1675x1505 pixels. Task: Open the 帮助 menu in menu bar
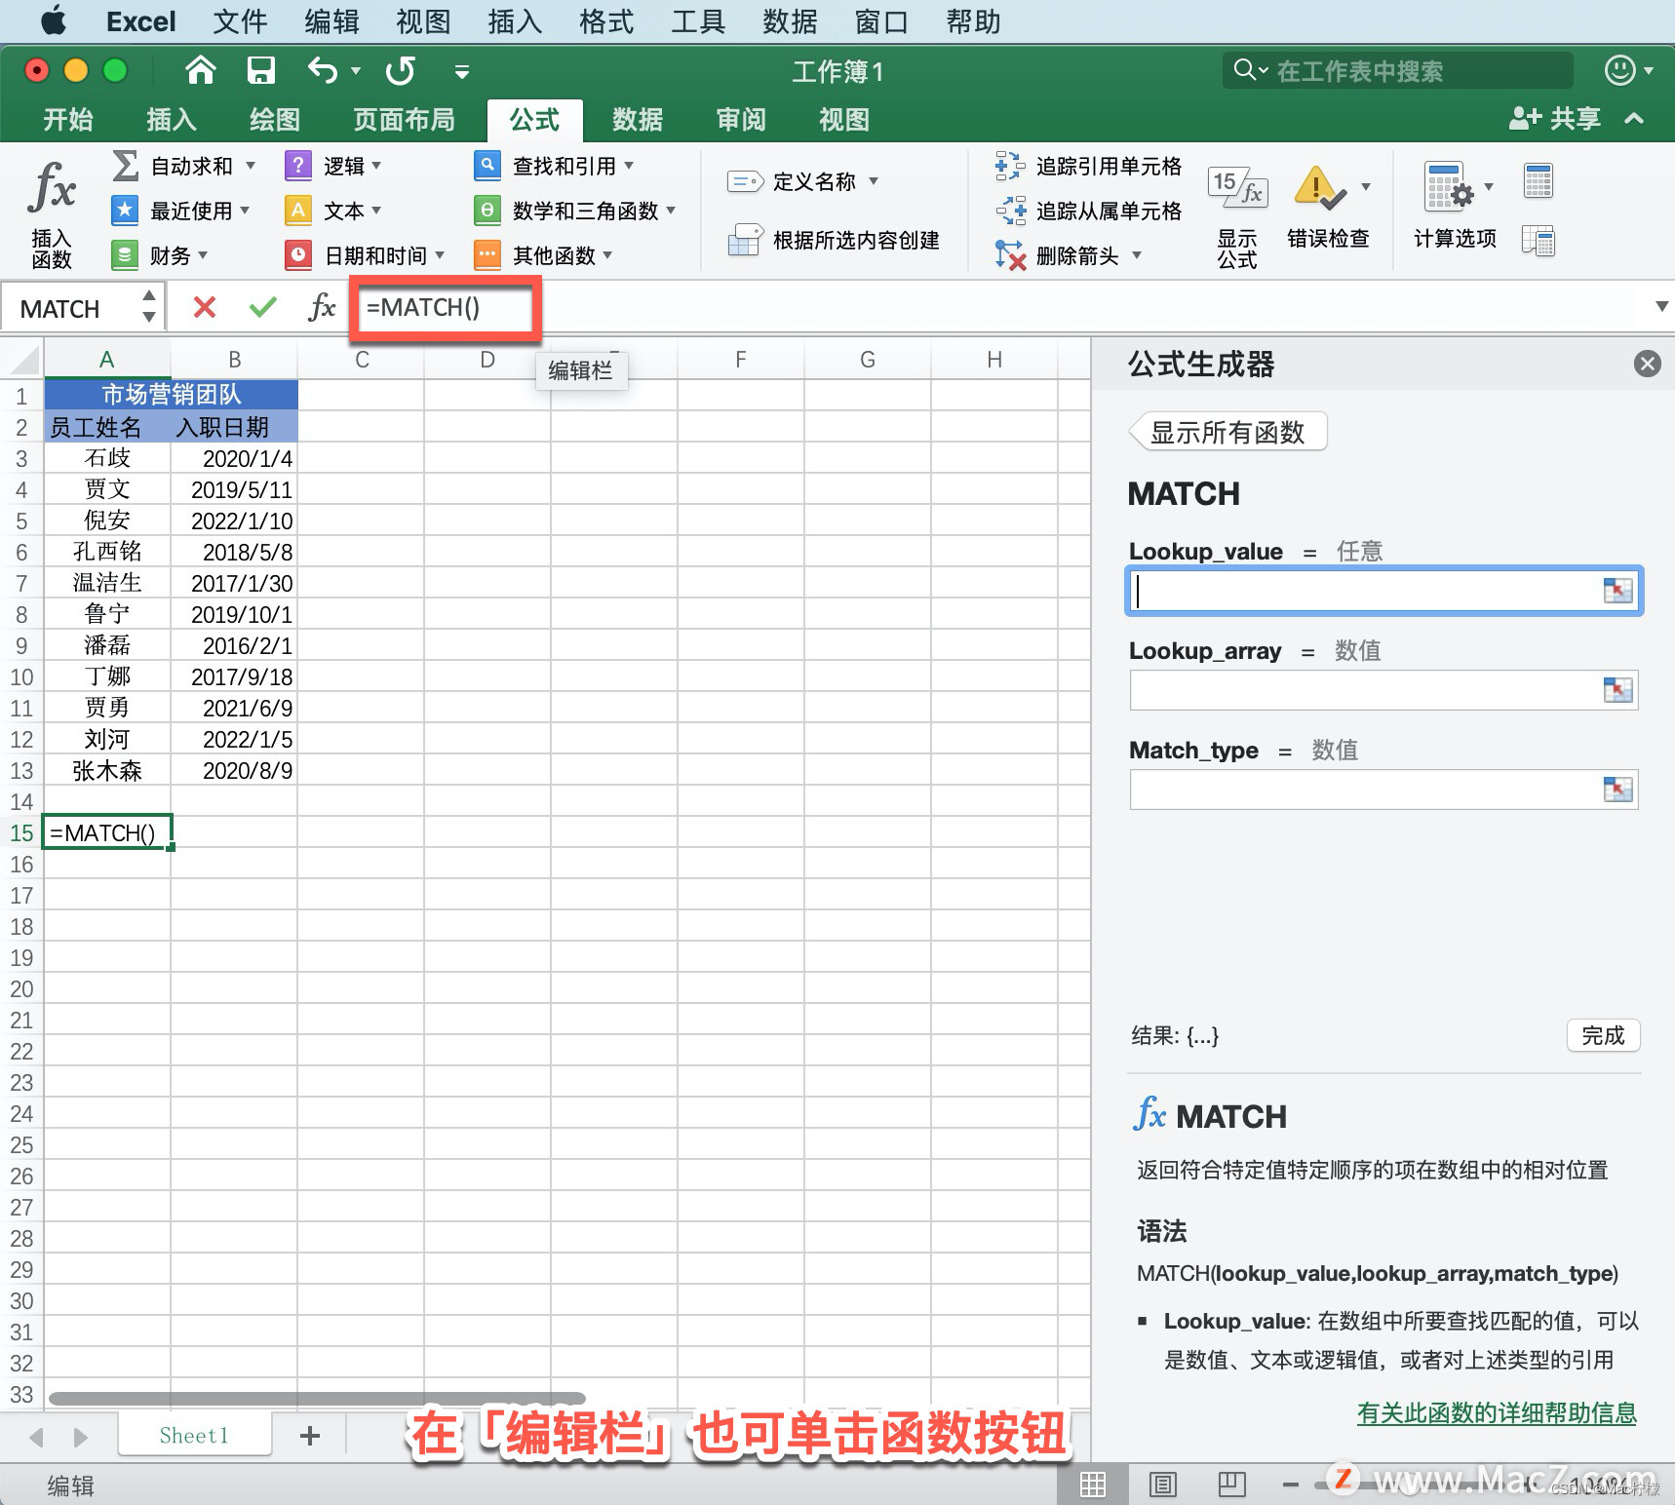click(x=973, y=21)
